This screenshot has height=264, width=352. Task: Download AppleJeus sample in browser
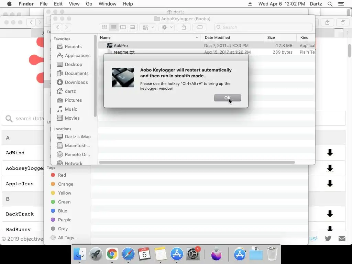[330, 184]
